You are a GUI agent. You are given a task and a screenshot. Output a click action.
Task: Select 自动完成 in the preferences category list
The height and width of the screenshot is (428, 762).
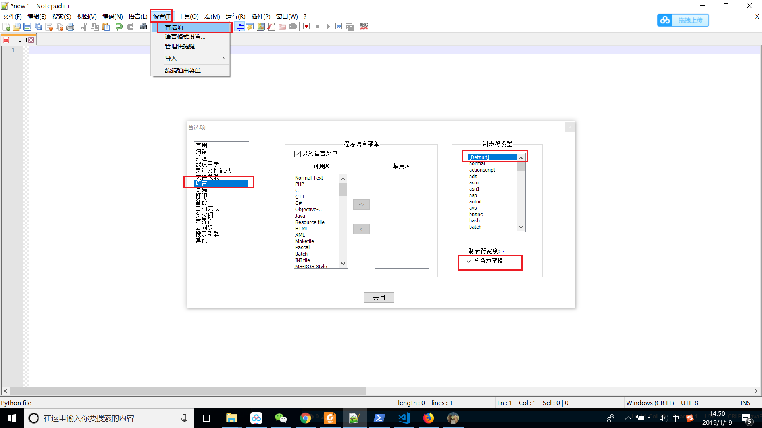[207, 208]
